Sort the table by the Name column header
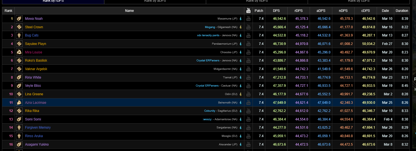Screen dimensions: 416x151 click(130, 11)
